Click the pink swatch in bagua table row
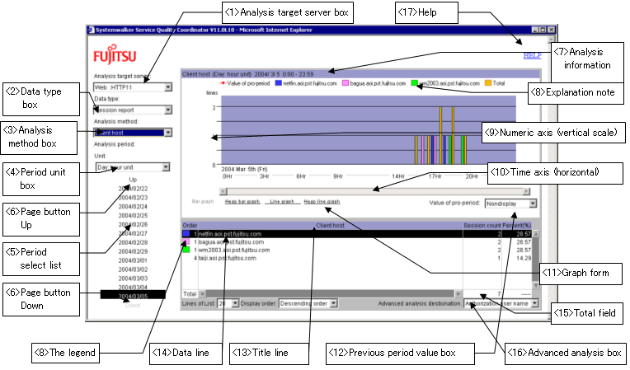The width and height of the screenshot is (630, 370). coord(186,241)
